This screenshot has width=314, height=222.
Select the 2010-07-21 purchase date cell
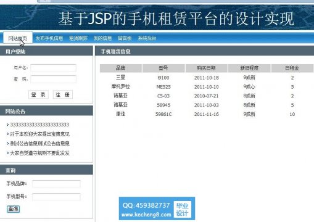tap(207, 96)
